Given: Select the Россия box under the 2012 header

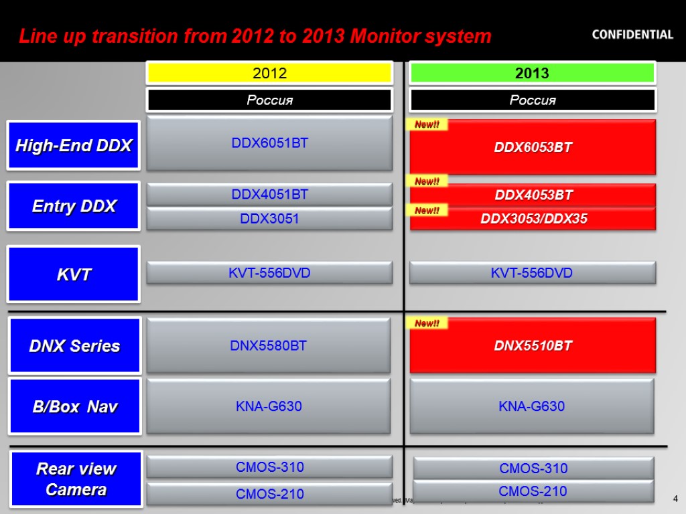Looking at the screenshot, I should (269, 100).
